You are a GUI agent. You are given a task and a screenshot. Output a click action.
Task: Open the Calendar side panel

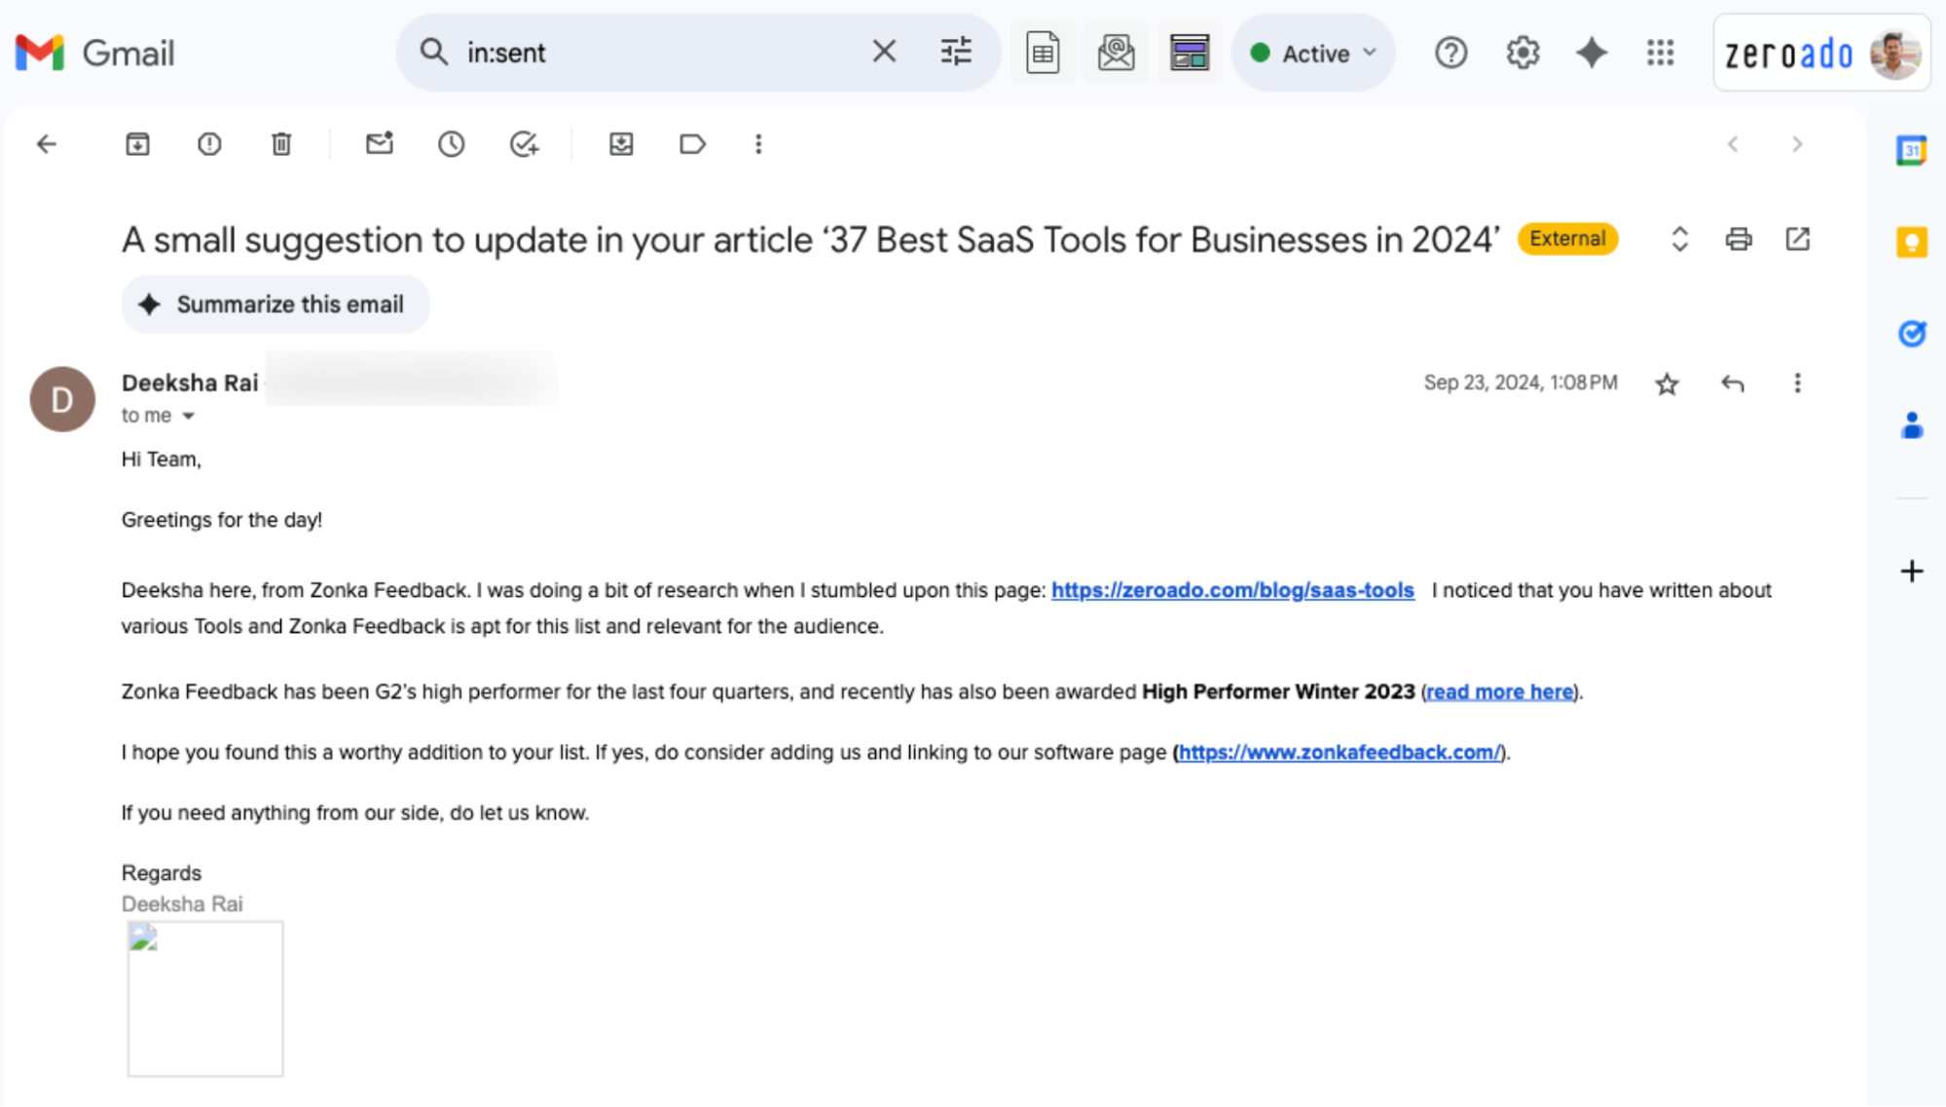coord(1911,149)
